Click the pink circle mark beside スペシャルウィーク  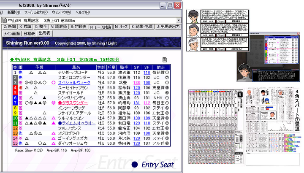(x=54, y=83)
